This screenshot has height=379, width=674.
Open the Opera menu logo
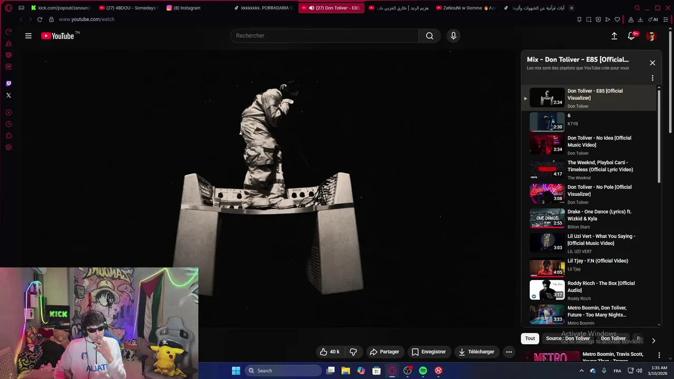coord(8,8)
